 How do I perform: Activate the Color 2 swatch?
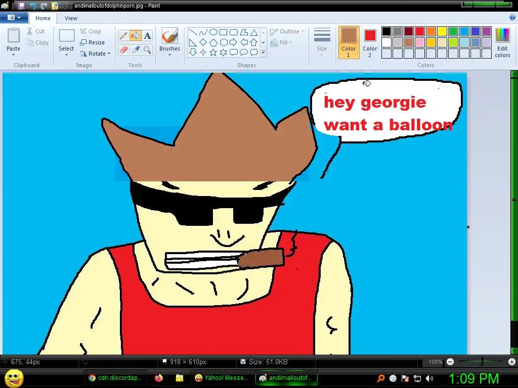[370, 42]
